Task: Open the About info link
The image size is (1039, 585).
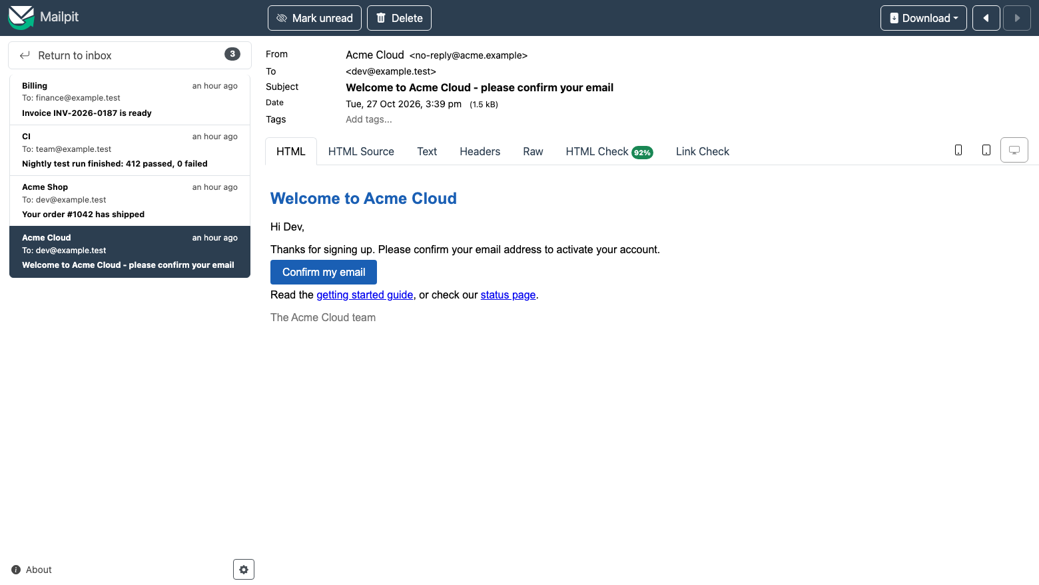Action: [x=31, y=570]
